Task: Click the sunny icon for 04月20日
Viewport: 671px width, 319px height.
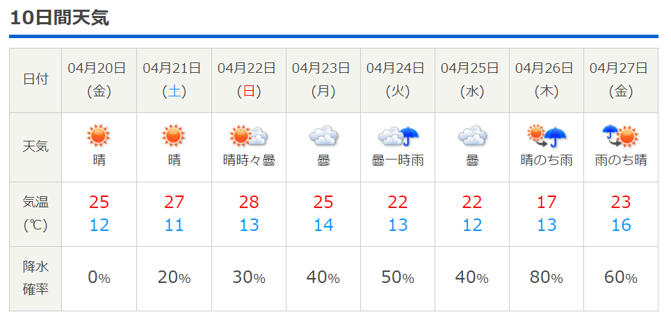Action: [99, 136]
